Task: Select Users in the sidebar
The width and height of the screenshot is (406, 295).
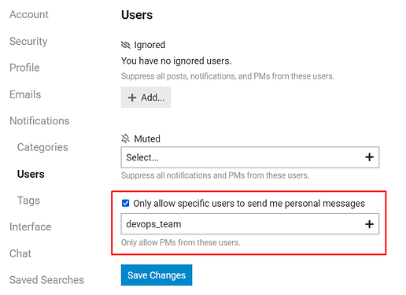Action: tap(31, 174)
